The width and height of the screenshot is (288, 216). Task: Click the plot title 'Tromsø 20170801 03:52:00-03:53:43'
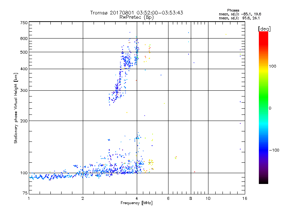pos(136,13)
